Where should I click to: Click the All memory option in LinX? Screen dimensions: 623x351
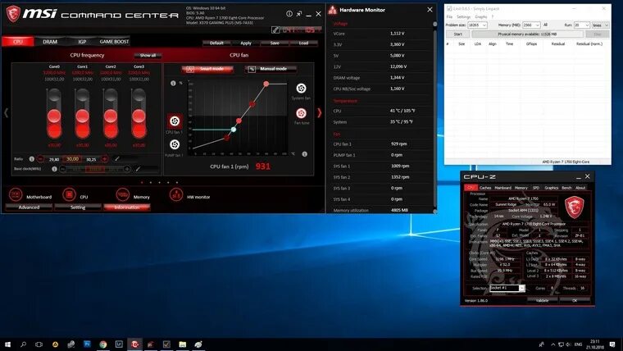pyautogui.click(x=545, y=25)
